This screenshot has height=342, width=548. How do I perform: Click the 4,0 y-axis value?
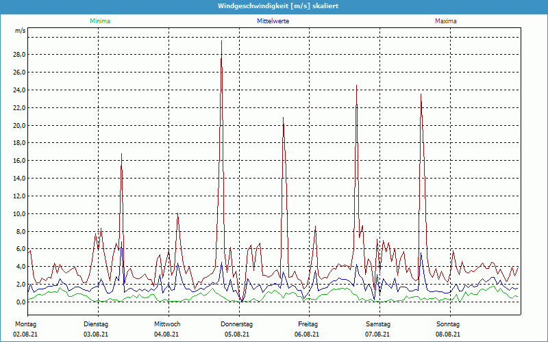22,267
